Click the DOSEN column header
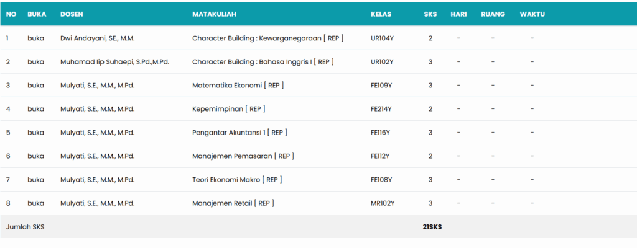 tap(72, 14)
